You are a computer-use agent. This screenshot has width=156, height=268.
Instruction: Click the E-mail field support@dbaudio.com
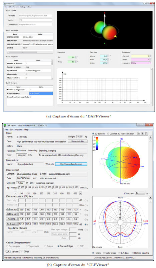coord(67,174)
